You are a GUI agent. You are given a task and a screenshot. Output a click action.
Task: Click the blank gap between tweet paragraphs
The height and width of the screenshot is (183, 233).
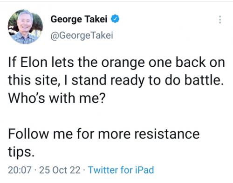click(116, 116)
